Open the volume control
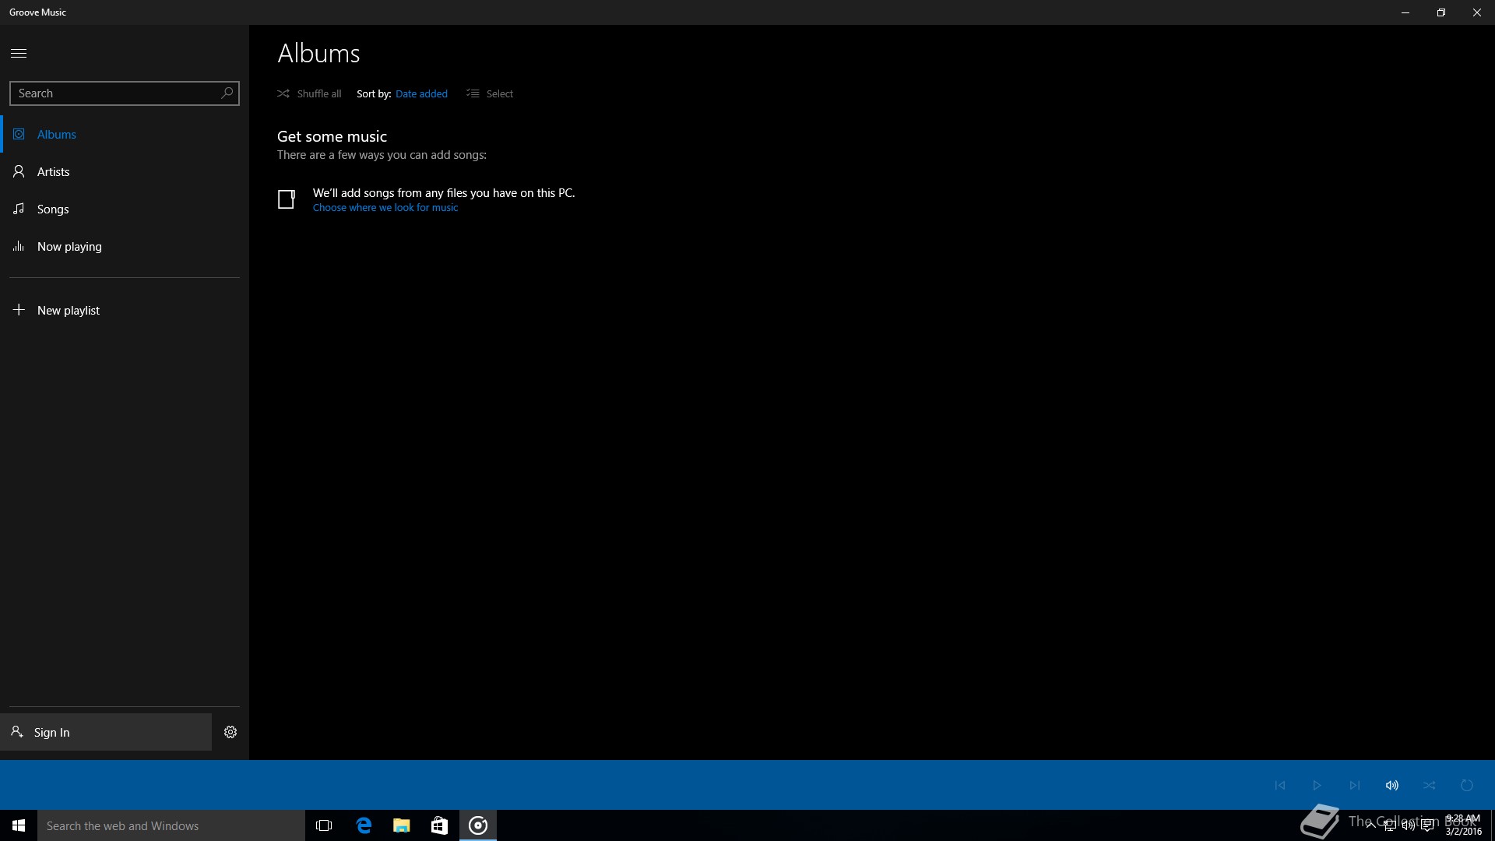Viewport: 1495px width, 841px height. click(1392, 785)
